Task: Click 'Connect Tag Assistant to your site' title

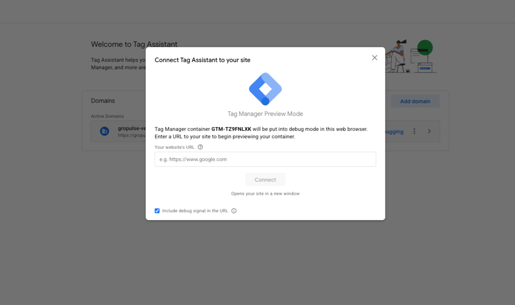Action: point(202,60)
